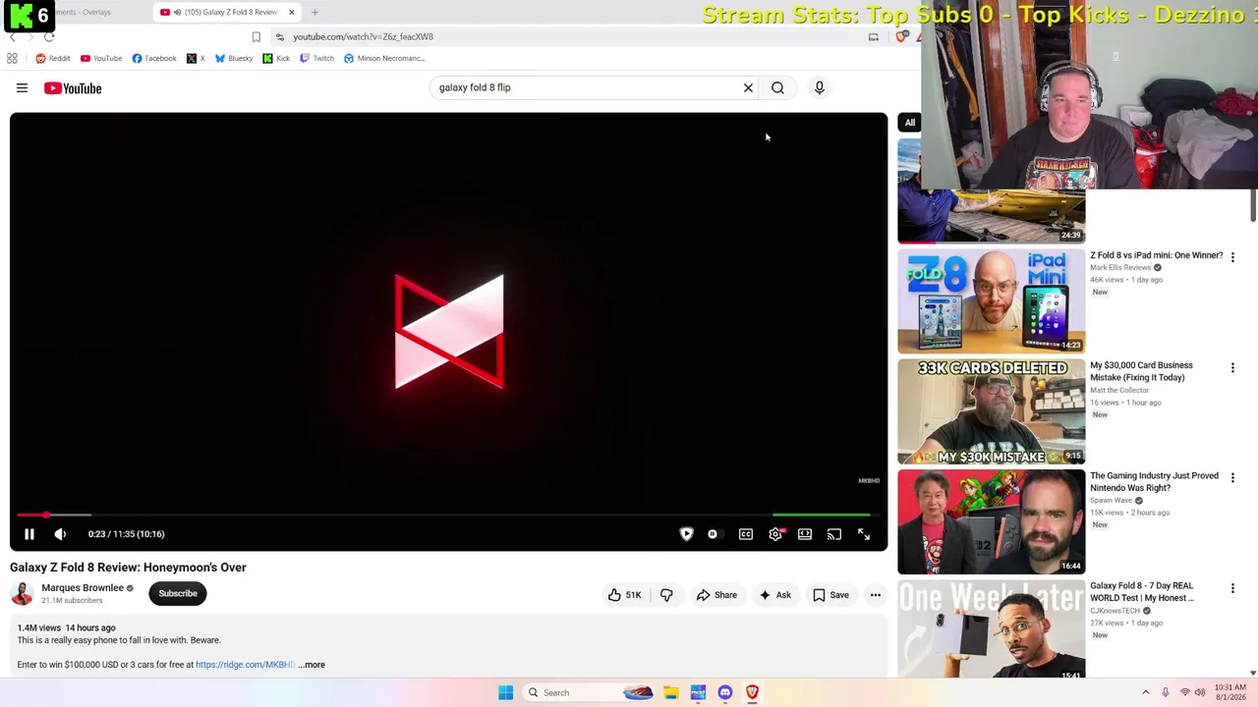The image size is (1258, 707).
Task: Open 'Galaxy Fold 8 - 7 Day REAL WORLD Test' title
Action: pyautogui.click(x=1142, y=592)
